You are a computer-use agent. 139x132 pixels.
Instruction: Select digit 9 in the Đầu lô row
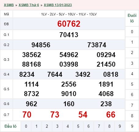coord(120,126)
